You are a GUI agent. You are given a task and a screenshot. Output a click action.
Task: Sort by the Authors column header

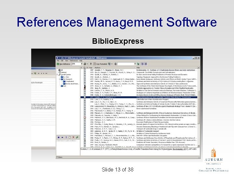tap(114, 68)
